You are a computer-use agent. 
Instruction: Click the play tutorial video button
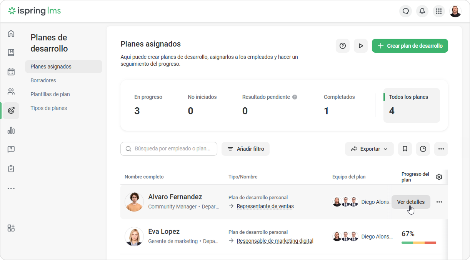tap(361, 46)
